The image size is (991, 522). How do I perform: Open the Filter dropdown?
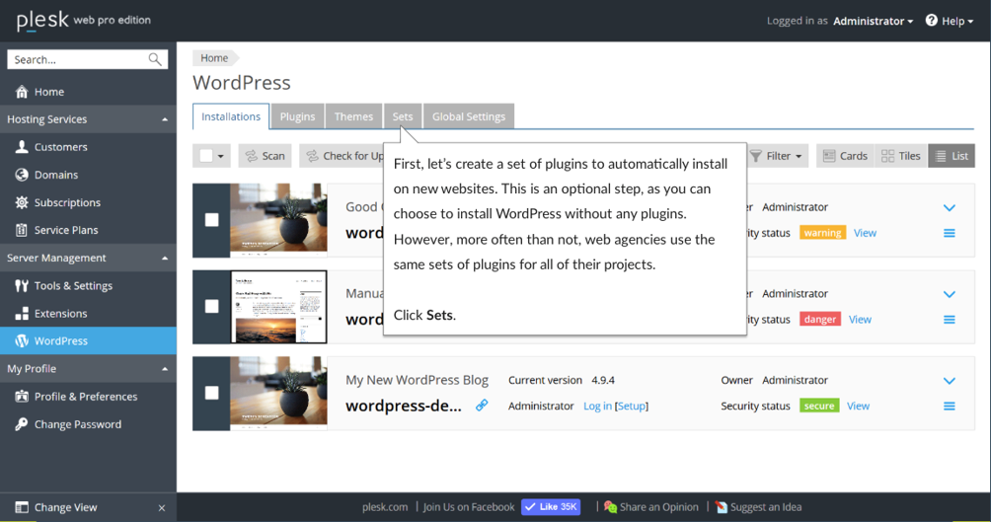point(776,156)
